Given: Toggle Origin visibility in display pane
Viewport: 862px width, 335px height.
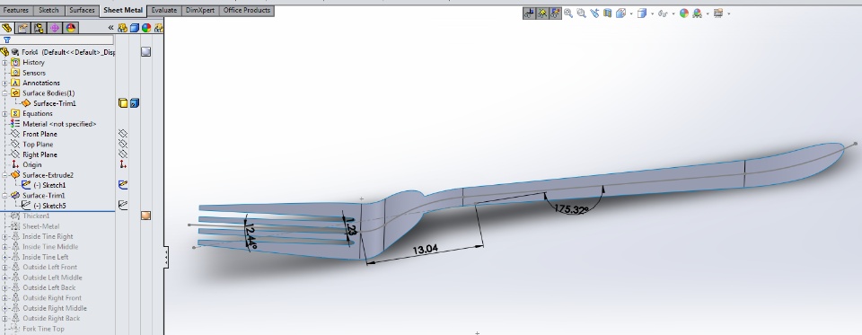Looking at the screenshot, I should 123,164.
